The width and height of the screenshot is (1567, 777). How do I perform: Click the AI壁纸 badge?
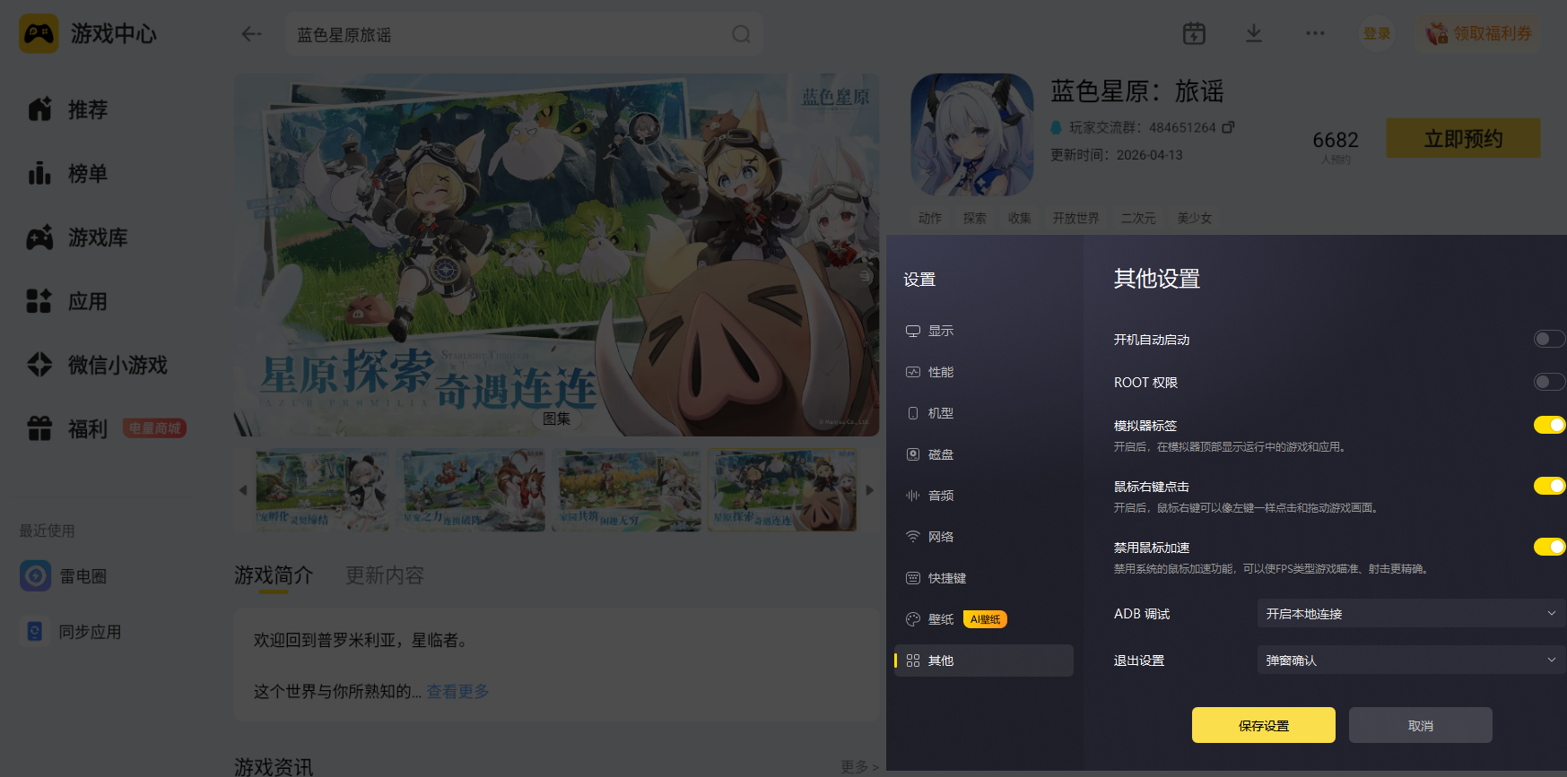point(985,619)
